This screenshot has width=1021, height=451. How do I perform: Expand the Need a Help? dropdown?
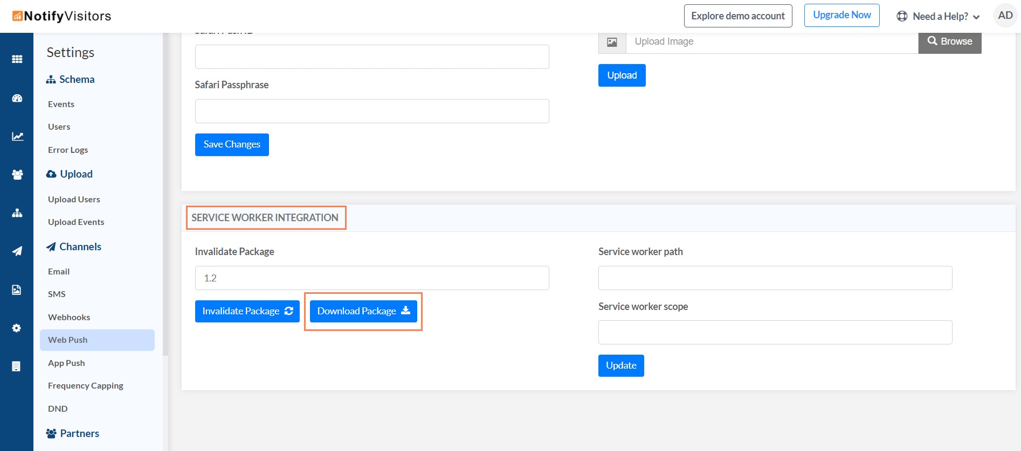(x=939, y=16)
